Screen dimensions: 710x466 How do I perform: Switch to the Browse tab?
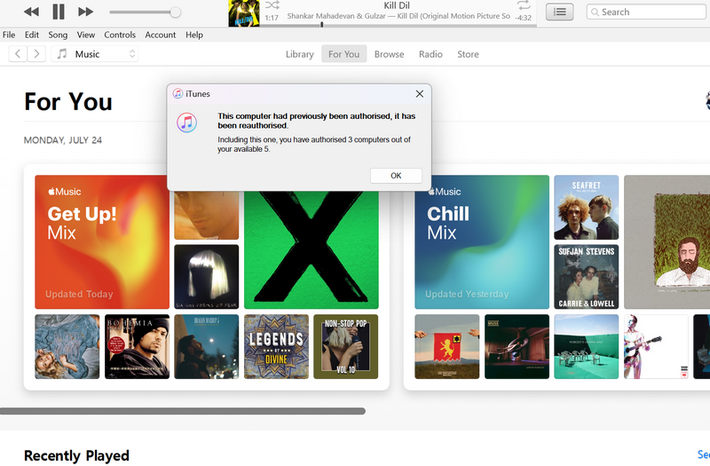coord(389,54)
